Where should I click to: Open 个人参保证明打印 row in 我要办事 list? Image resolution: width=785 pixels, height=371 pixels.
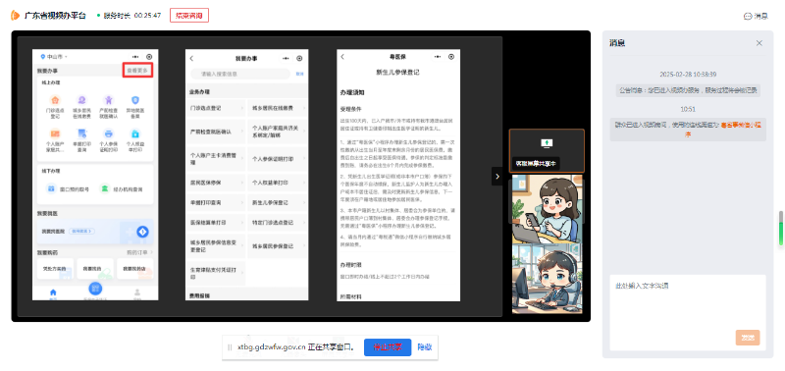[x=278, y=159]
